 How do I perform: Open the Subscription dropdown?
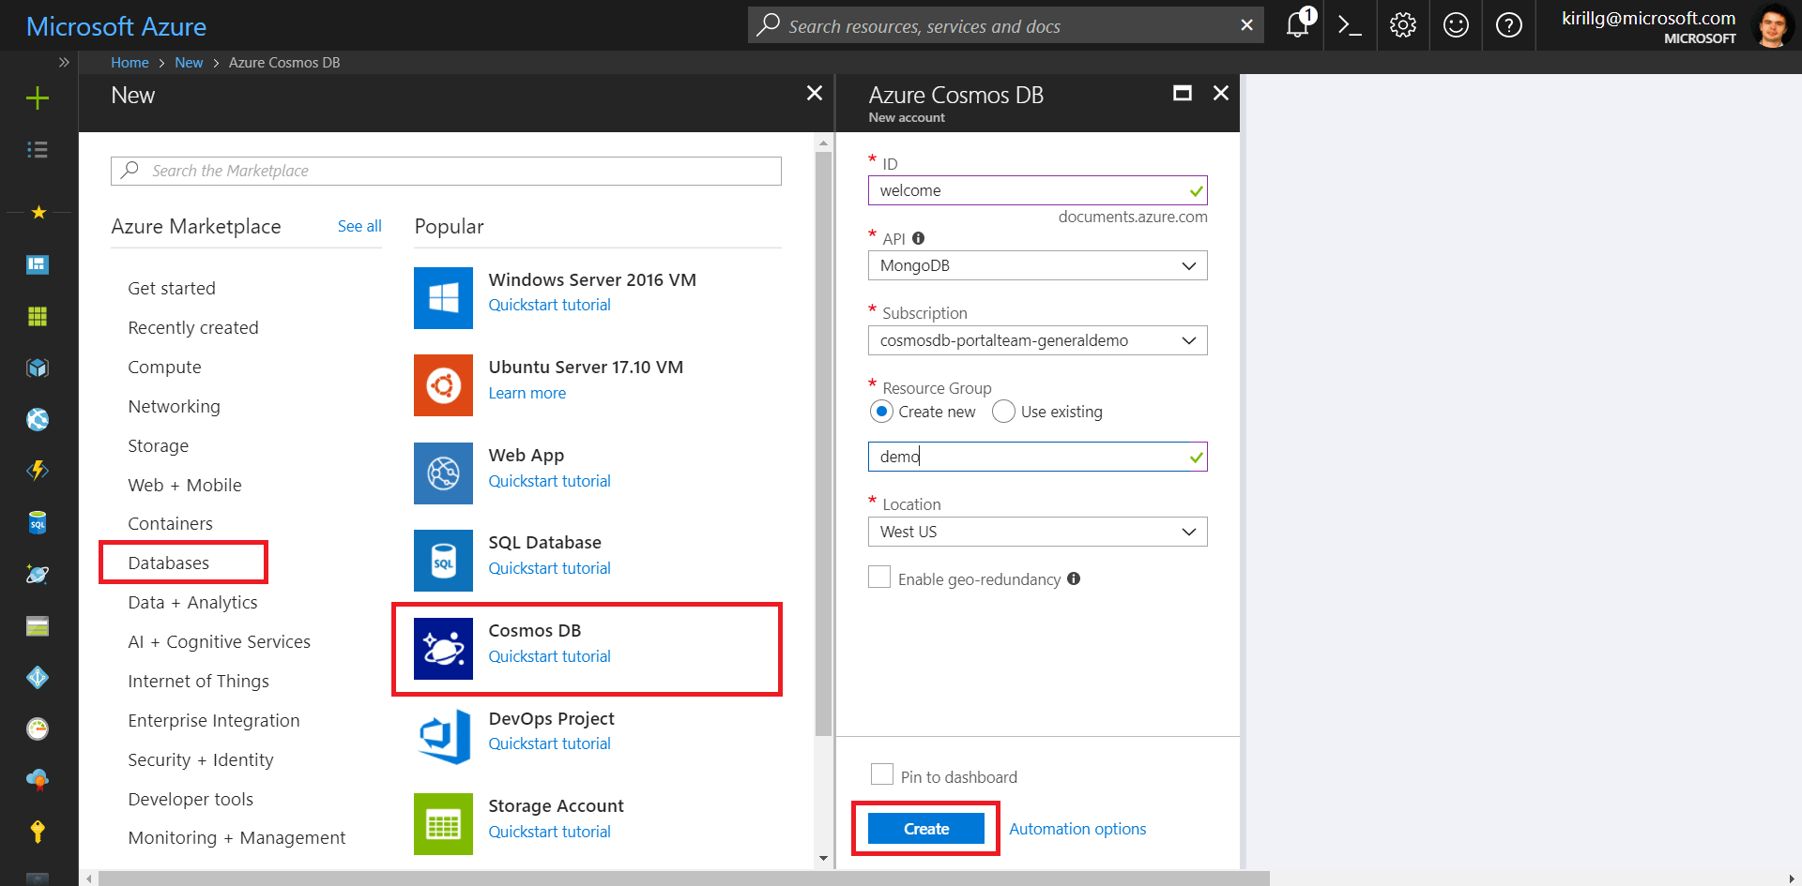coord(1037,340)
